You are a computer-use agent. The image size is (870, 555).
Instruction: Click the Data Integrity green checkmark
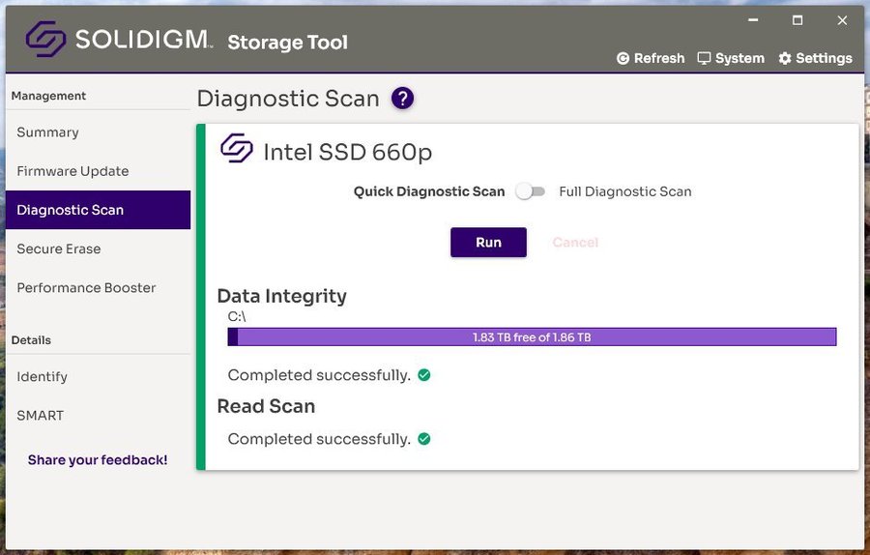[424, 375]
